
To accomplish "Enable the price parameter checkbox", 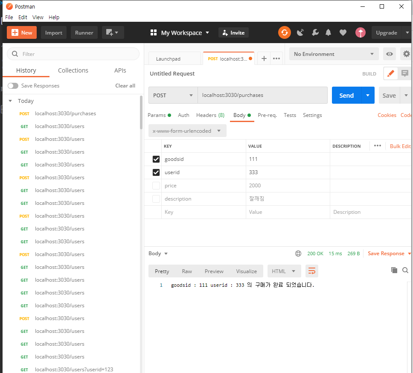I will 156,186.
